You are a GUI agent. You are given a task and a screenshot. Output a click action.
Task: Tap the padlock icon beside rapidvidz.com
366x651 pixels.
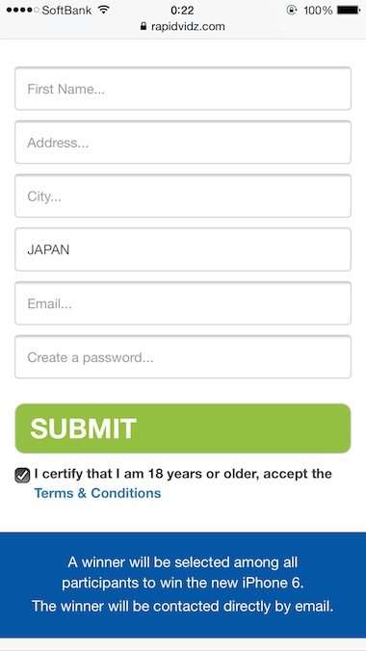coord(144,26)
